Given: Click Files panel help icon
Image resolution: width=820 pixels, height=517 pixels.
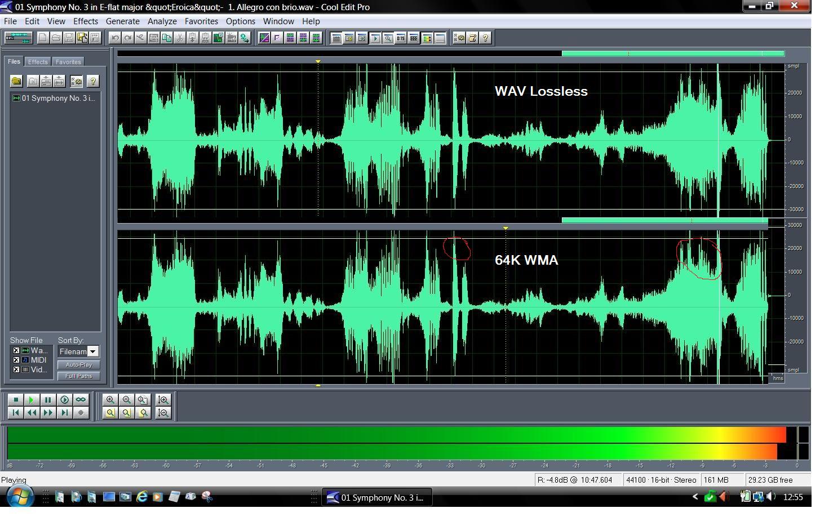Looking at the screenshot, I should pos(93,82).
